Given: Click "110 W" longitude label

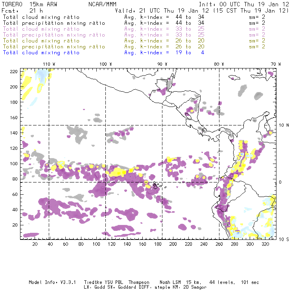Looking at the screenshot, I should [x=49, y=64].
